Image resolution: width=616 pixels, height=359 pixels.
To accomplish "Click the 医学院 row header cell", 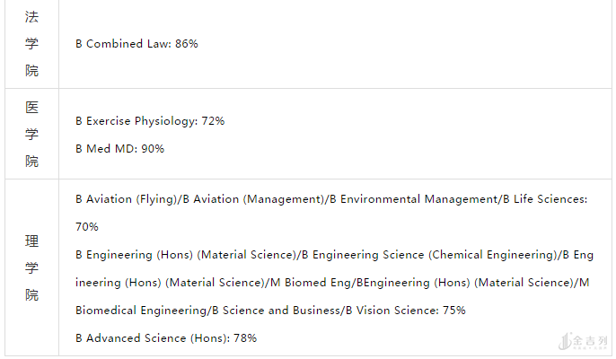I will (x=31, y=134).
